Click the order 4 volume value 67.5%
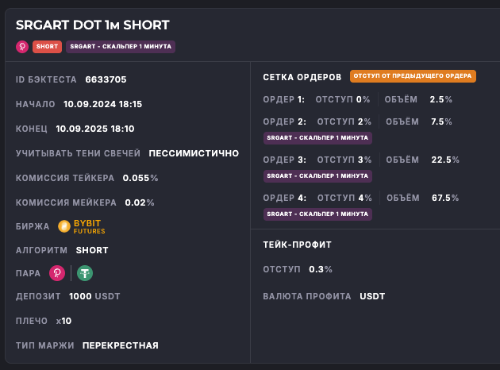Screen dimensions: 500x370 (444, 198)
